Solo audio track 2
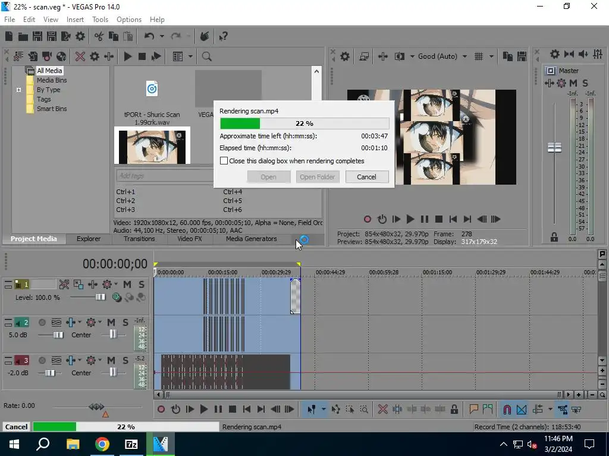This screenshot has height=456, width=609. [x=125, y=322]
